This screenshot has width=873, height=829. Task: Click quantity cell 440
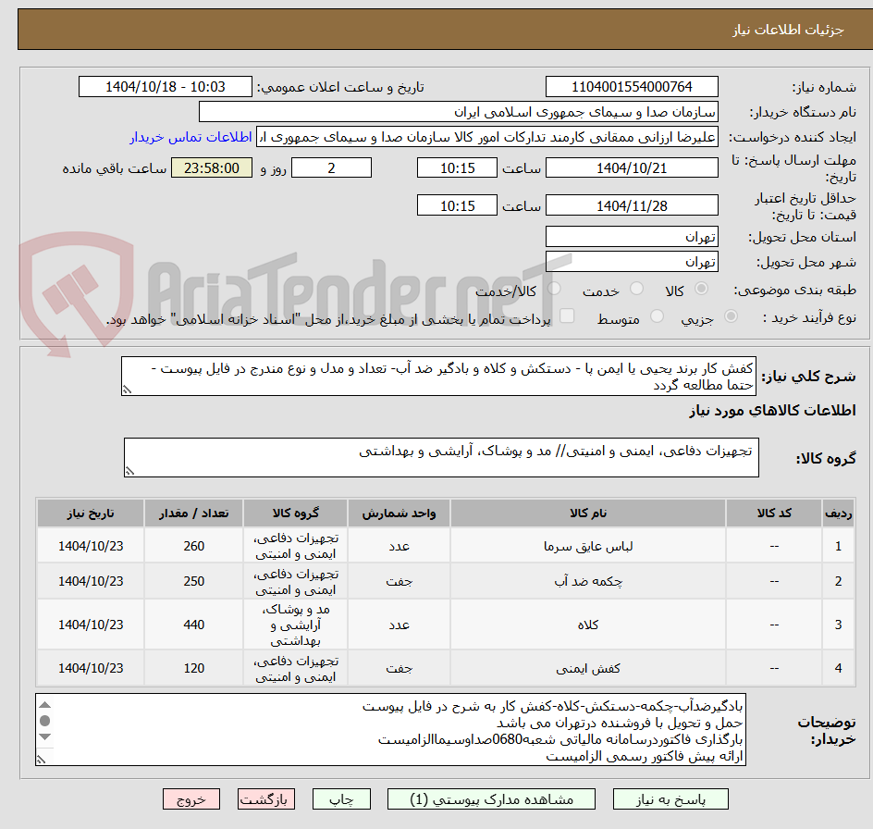194,625
